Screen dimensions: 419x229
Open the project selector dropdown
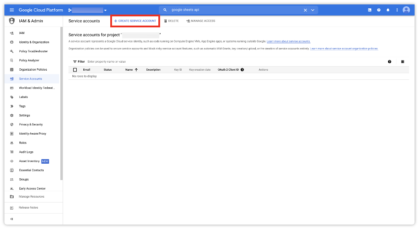[x=87, y=10]
